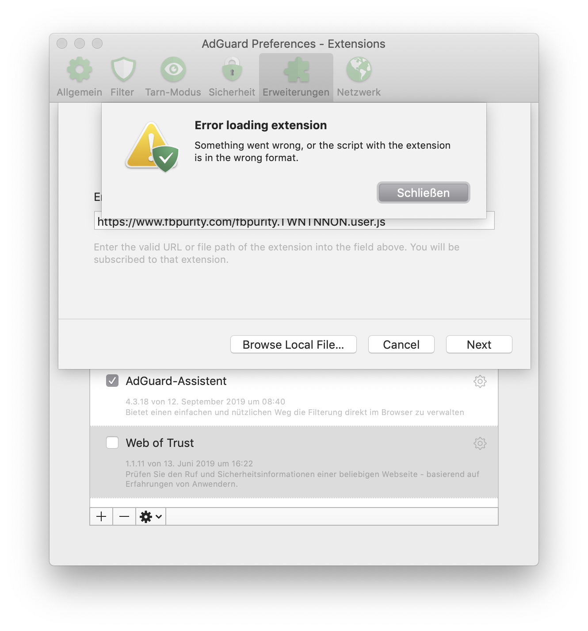Add a new extension with plus button
Screen dimensions: 588x631
(x=101, y=516)
